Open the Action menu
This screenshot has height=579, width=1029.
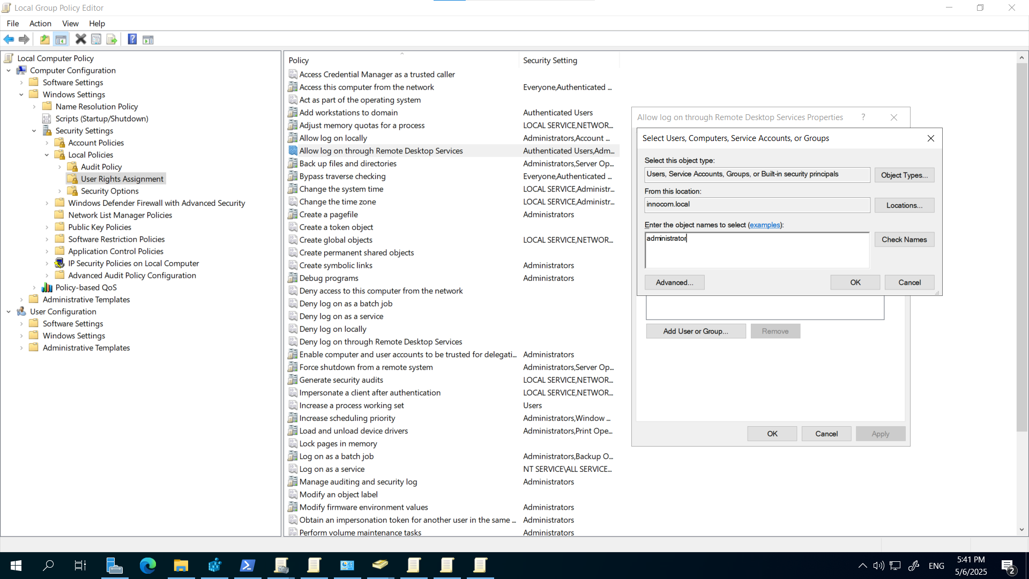40,24
